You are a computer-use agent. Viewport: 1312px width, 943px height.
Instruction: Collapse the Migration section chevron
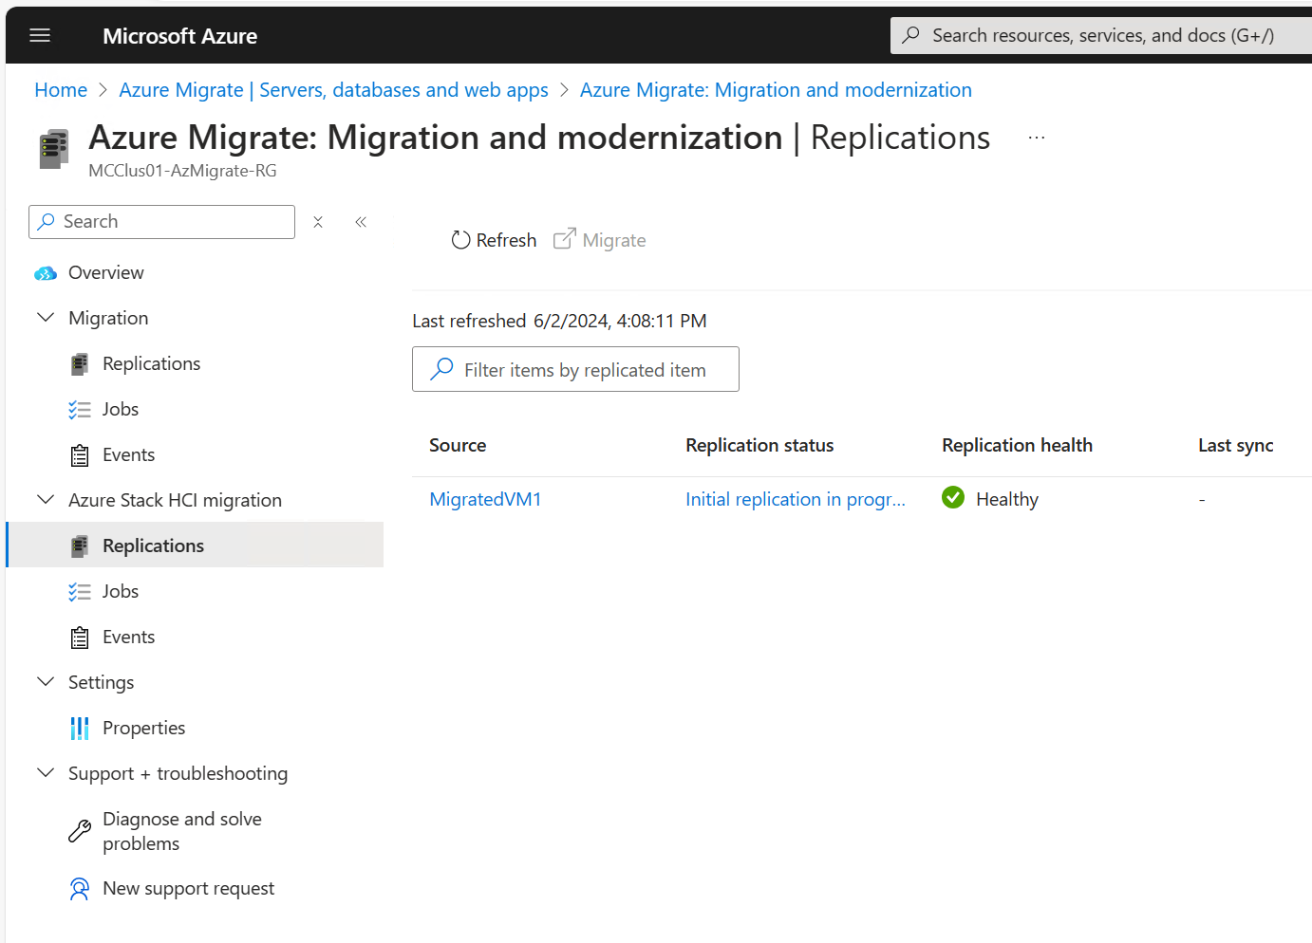click(x=46, y=318)
